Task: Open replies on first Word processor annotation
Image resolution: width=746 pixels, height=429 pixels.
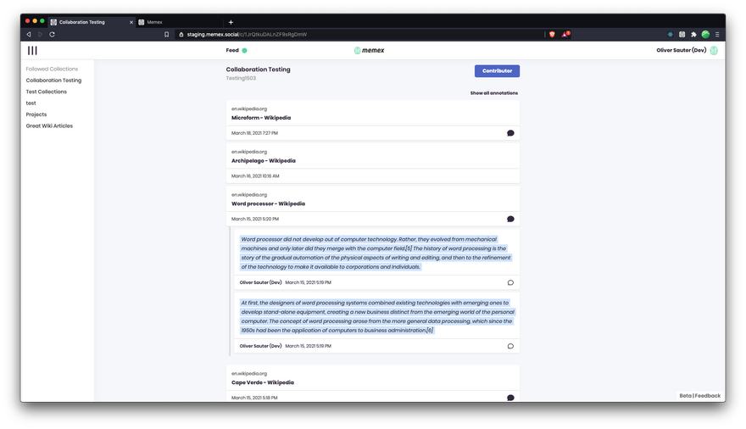Action: [x=510, y=282]
